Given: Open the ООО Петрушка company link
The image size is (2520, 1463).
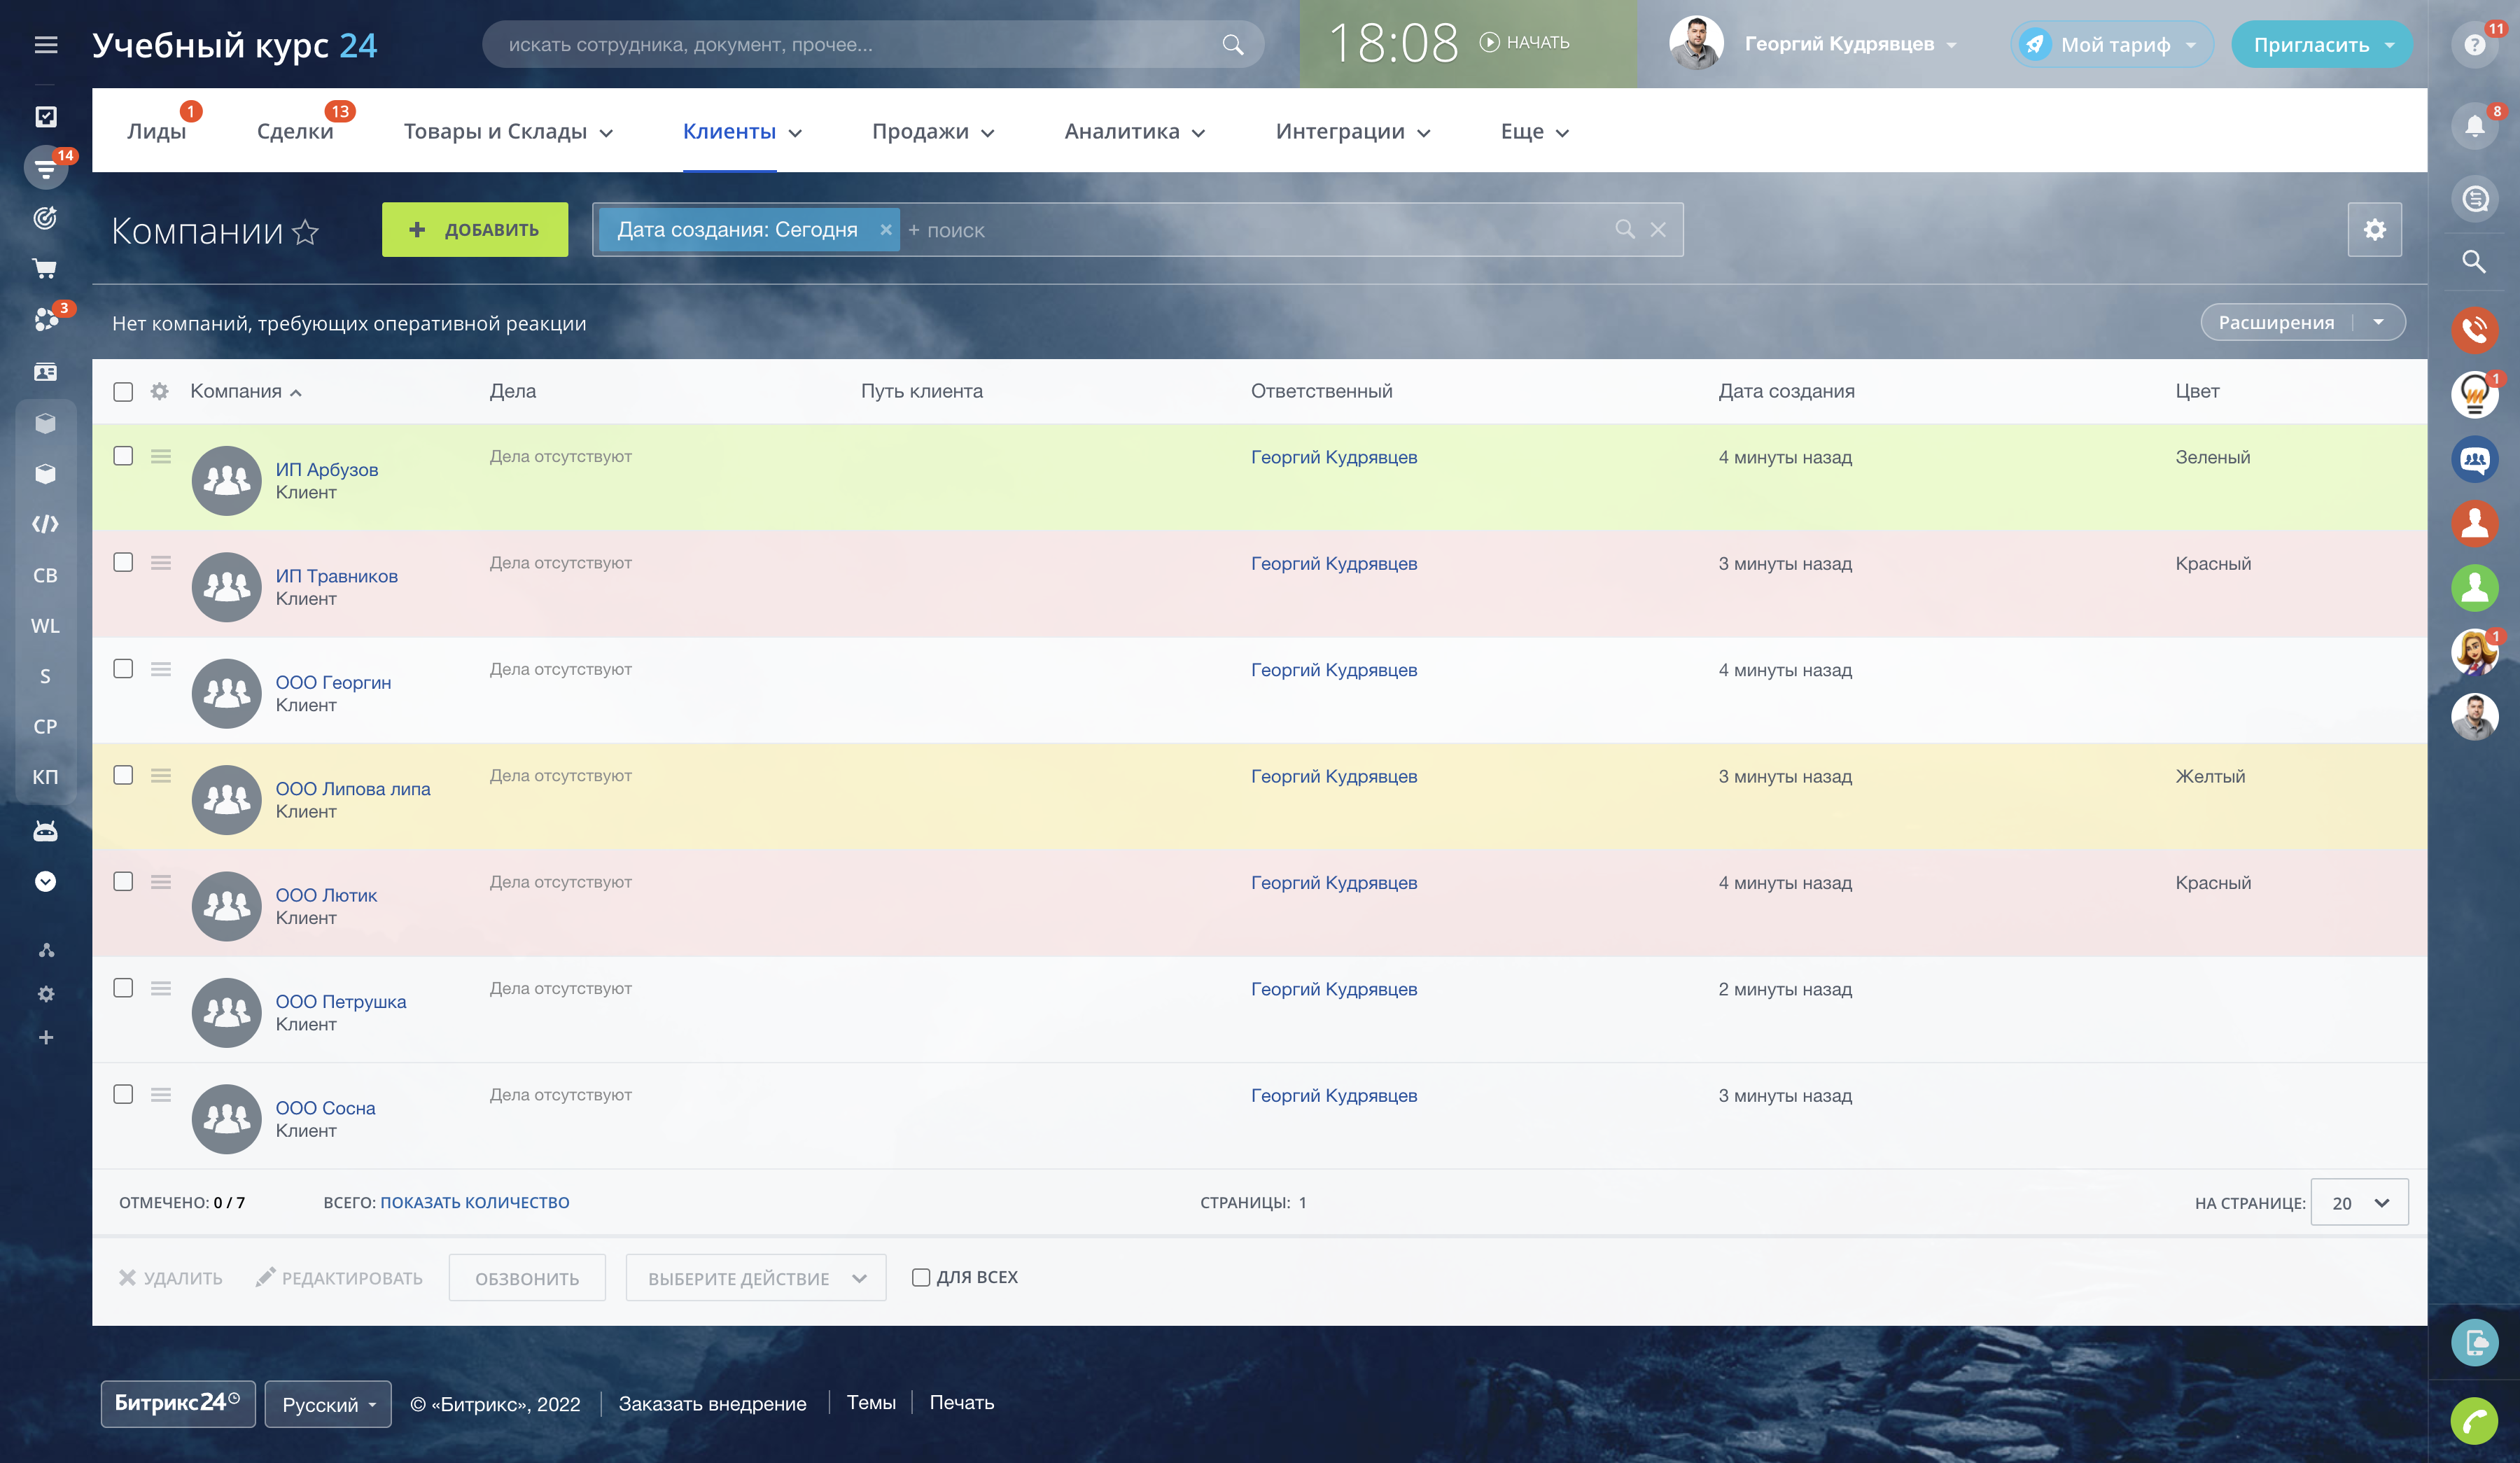Looking at the screenshot, I should point(341,1001).
